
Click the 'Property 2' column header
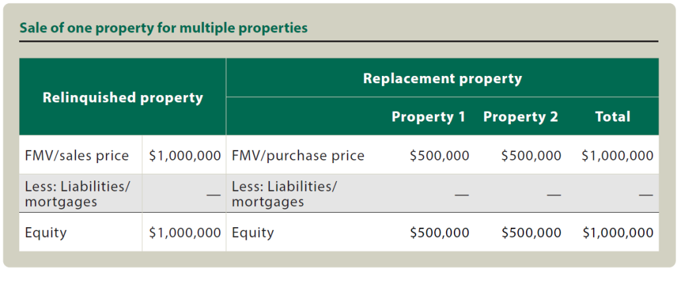520,117
